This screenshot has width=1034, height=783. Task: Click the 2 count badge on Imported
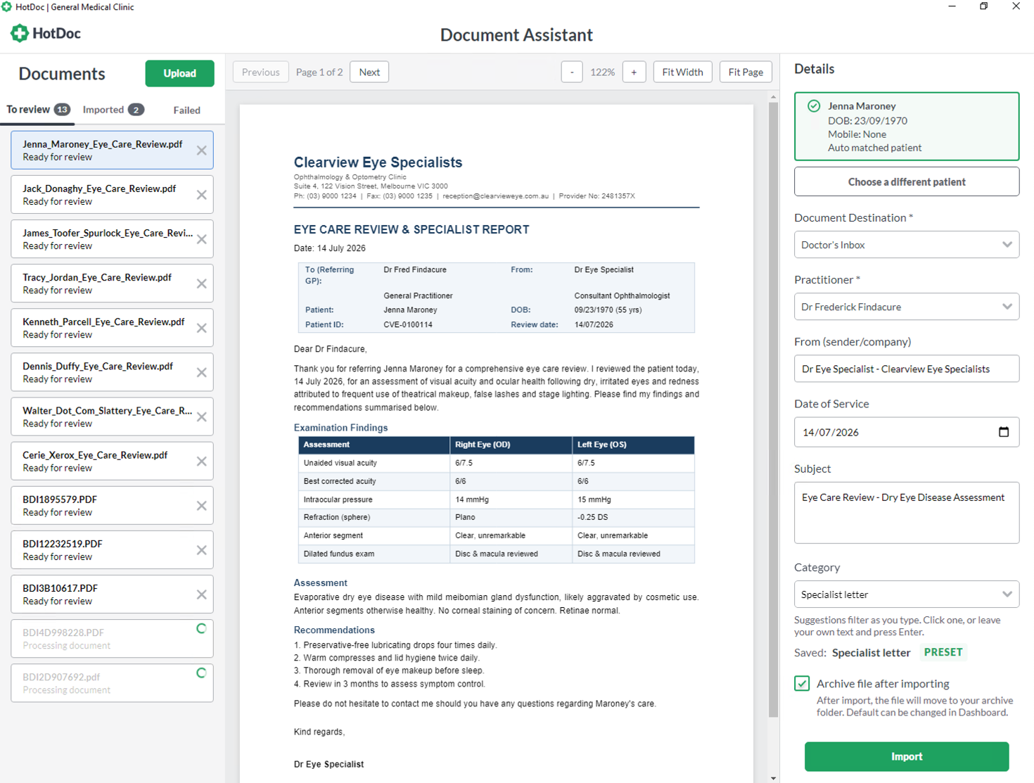coord(136,110)
